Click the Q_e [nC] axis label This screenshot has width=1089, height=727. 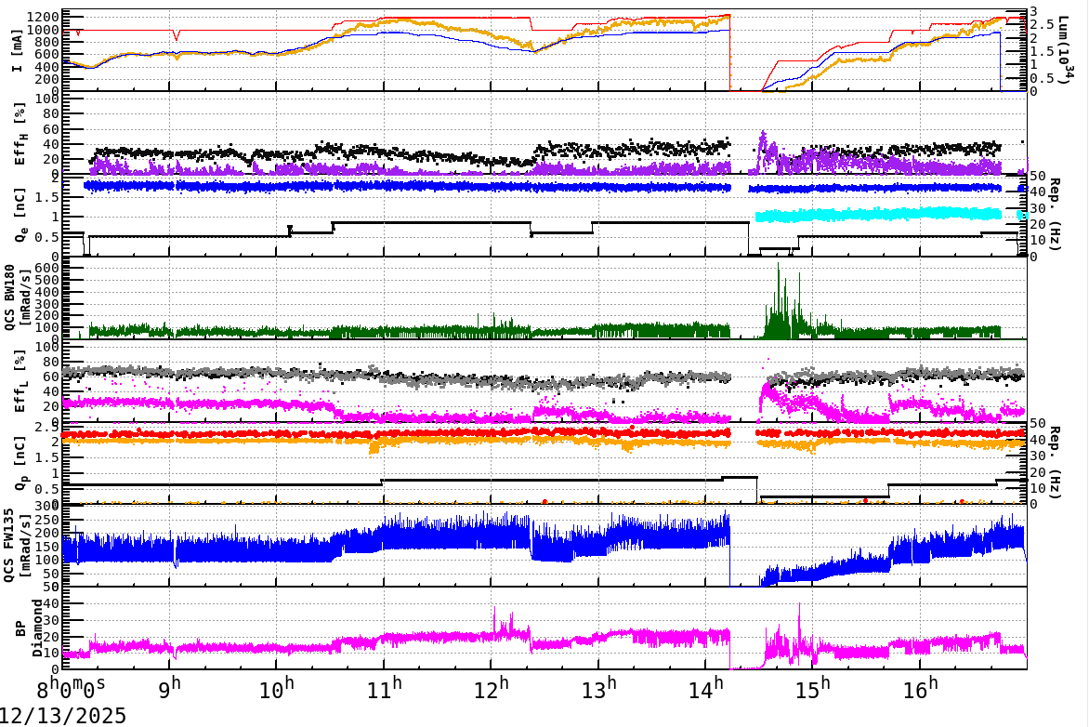click(x=20, y=218)
